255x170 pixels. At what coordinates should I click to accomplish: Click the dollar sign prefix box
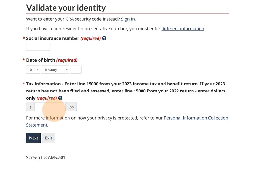click(x=30, y=107)
